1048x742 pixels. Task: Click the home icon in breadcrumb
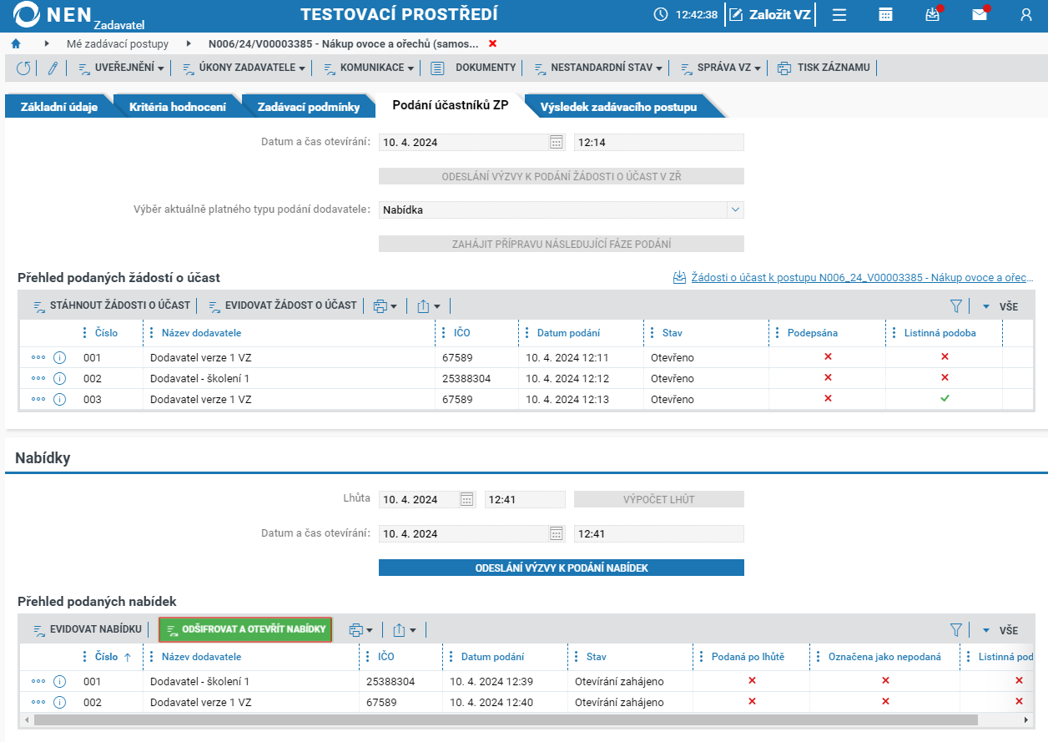(16, 43)
